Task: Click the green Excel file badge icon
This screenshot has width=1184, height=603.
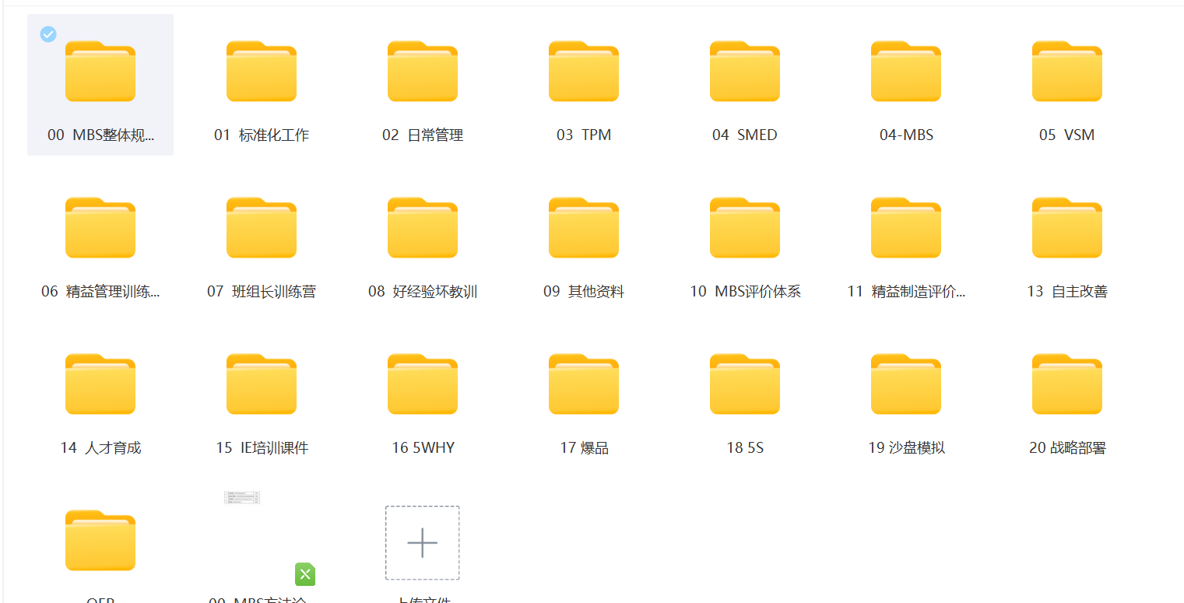Action: (x=305, y=575)
